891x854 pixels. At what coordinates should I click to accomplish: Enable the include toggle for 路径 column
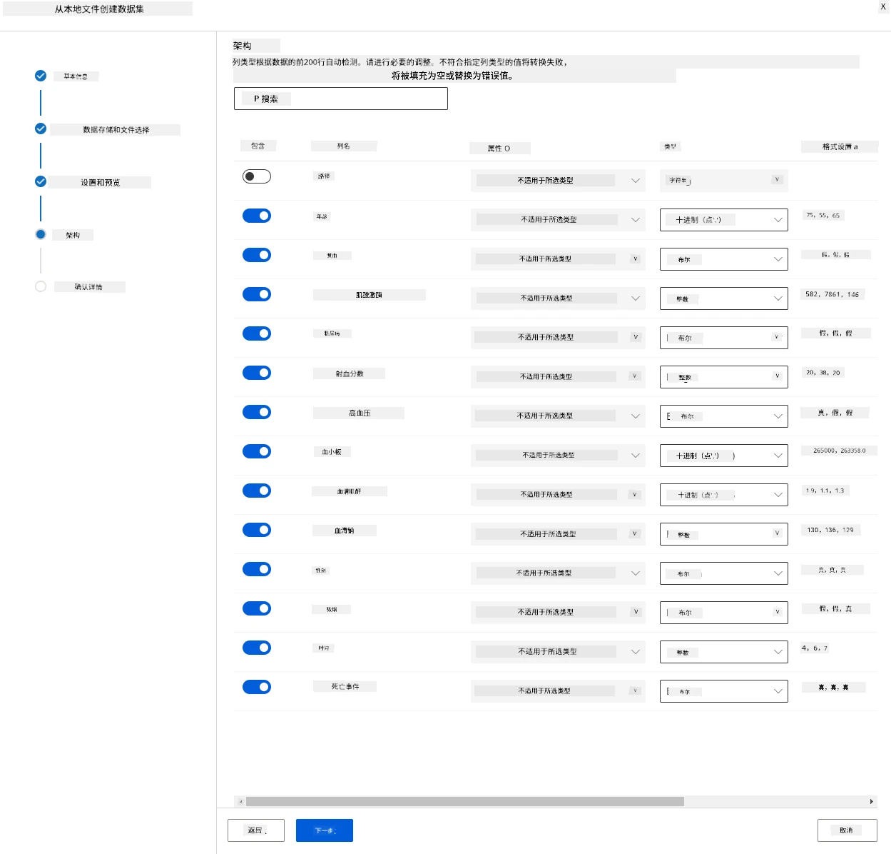pyautogui.click(x=257, y=176)
